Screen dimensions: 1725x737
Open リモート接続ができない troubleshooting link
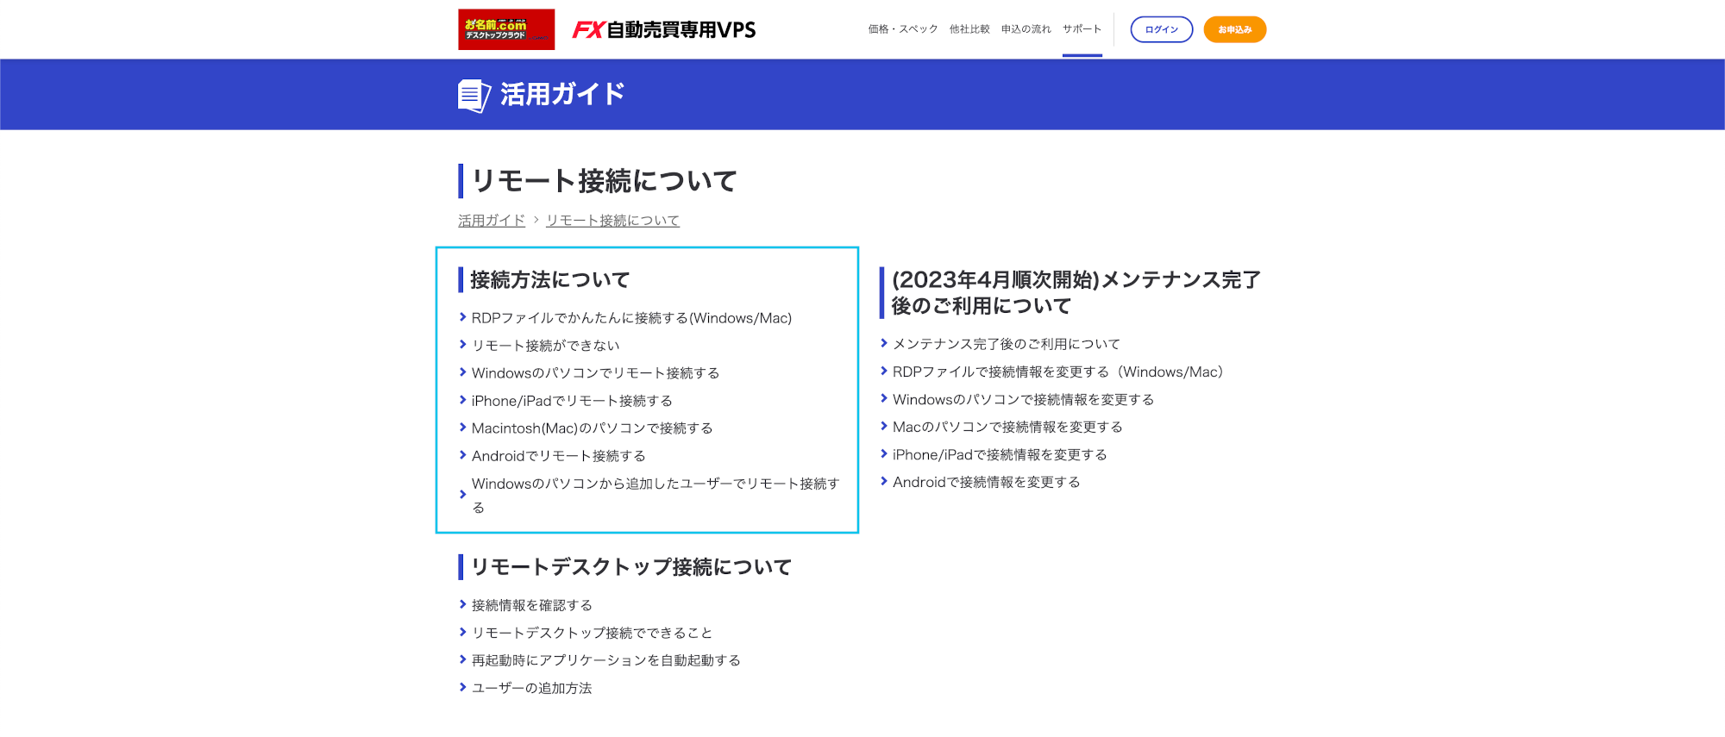tap(545, 346)
